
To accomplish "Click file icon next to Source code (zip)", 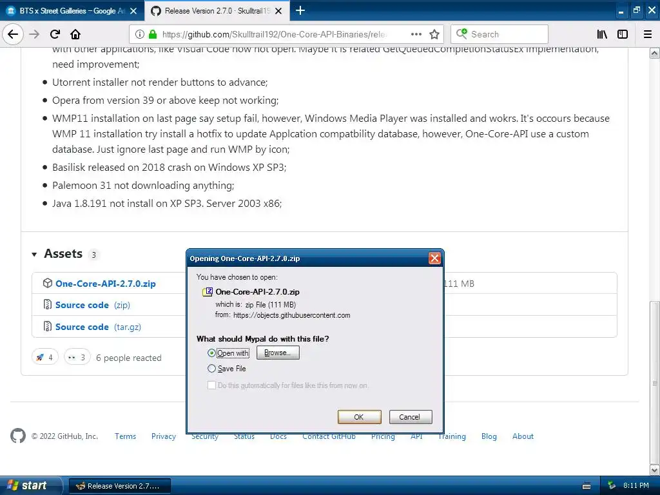I will click(48, 304).
